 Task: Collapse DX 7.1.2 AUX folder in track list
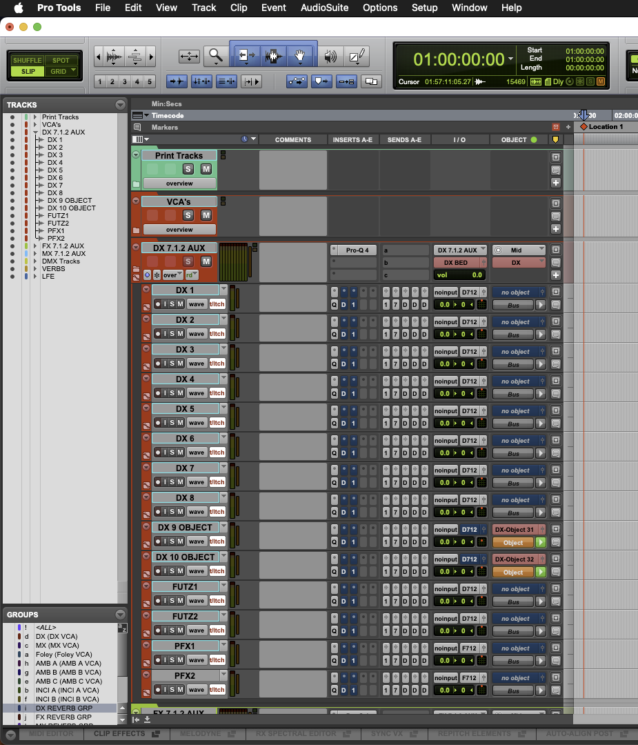tap(34, 132)
